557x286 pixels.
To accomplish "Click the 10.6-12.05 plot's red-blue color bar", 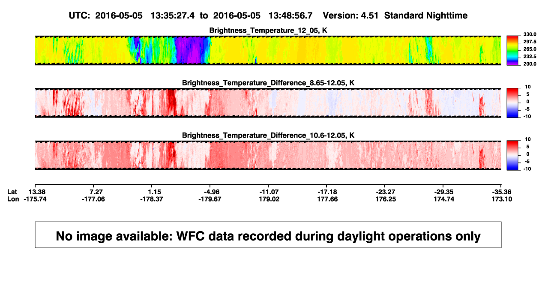I will coord(513,155).
